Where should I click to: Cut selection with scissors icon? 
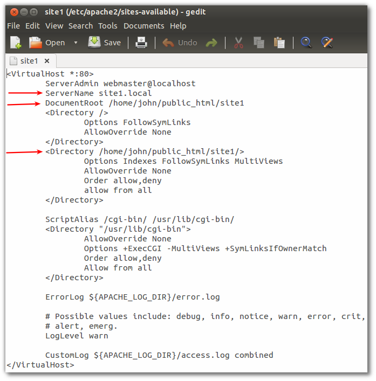tap(238, 43)
